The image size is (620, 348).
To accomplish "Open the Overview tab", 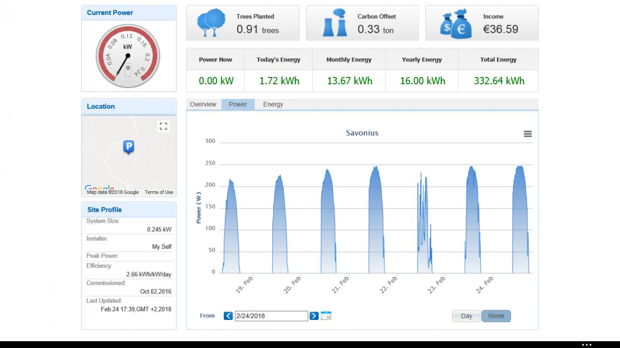I will pos(203,105).
